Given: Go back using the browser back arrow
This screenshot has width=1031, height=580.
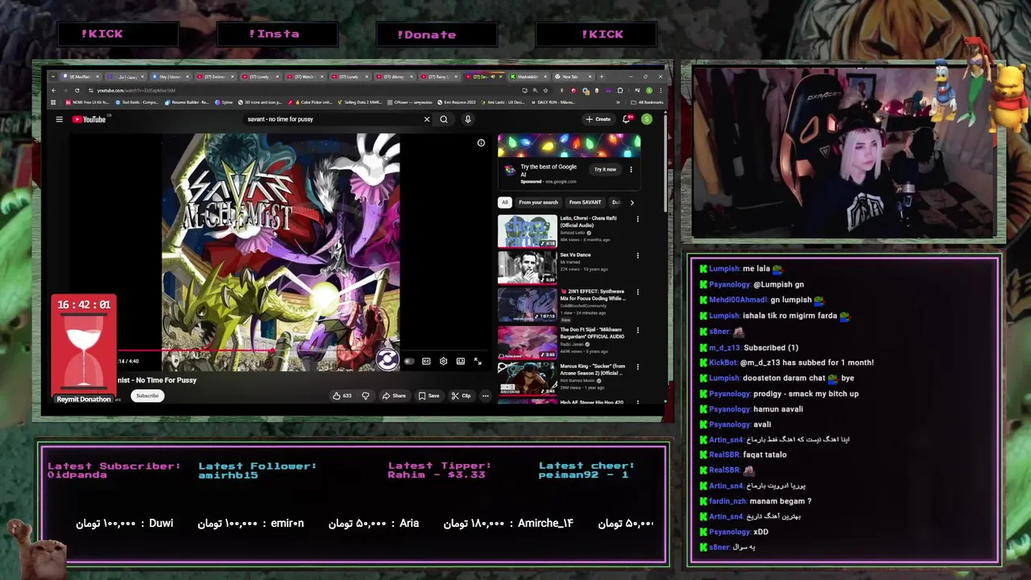Looking at the screenshot, I should tap(54, 90).
